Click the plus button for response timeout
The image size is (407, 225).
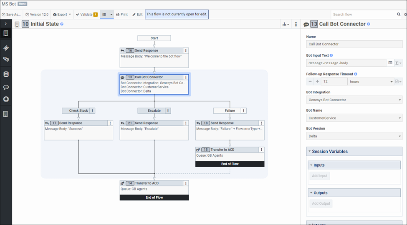pos(317,82)
